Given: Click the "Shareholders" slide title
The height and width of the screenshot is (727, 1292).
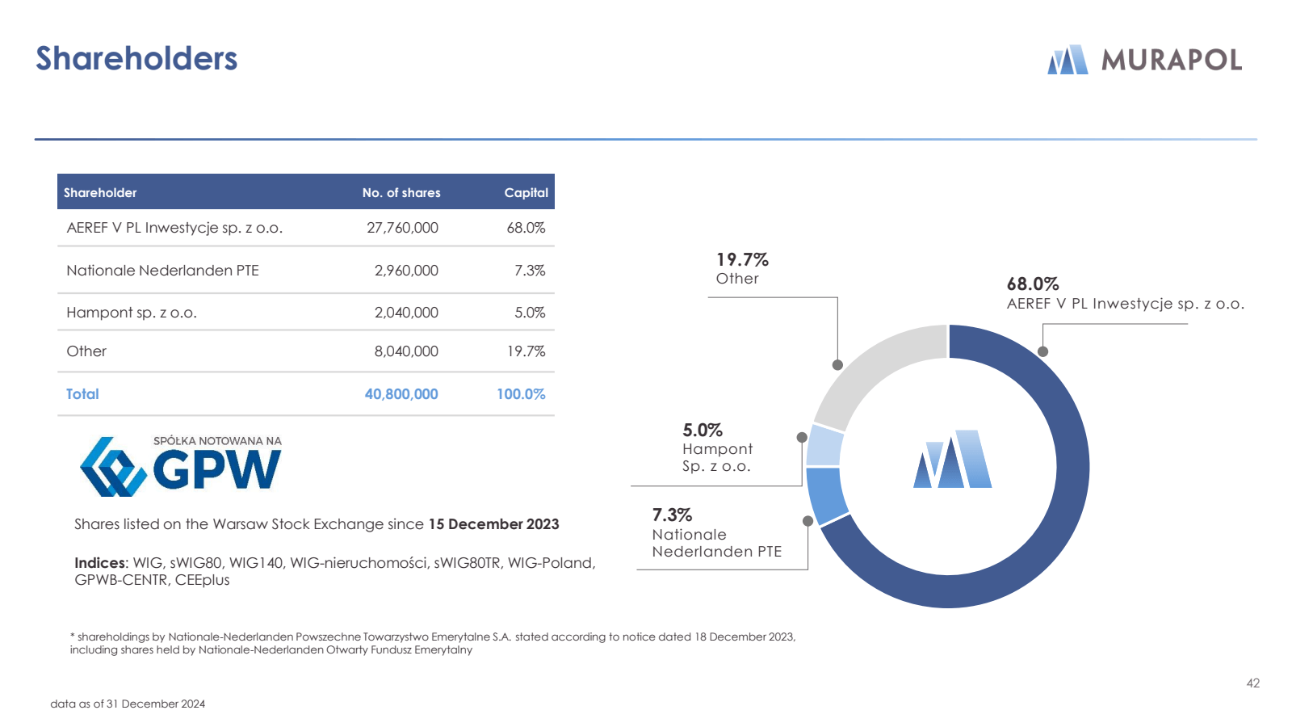Looking at the screenshot, I should [136, 58].
